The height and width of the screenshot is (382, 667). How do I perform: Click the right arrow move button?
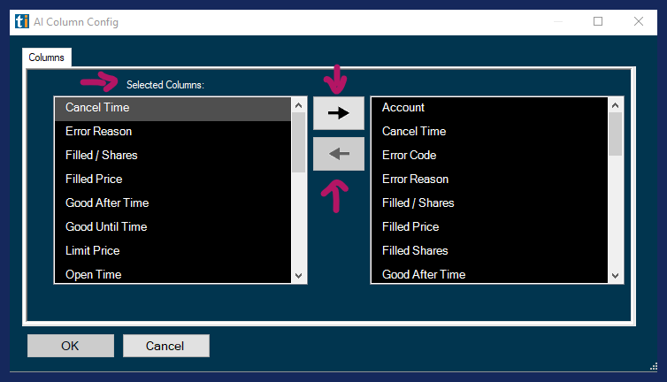click(x=338, y=113)
